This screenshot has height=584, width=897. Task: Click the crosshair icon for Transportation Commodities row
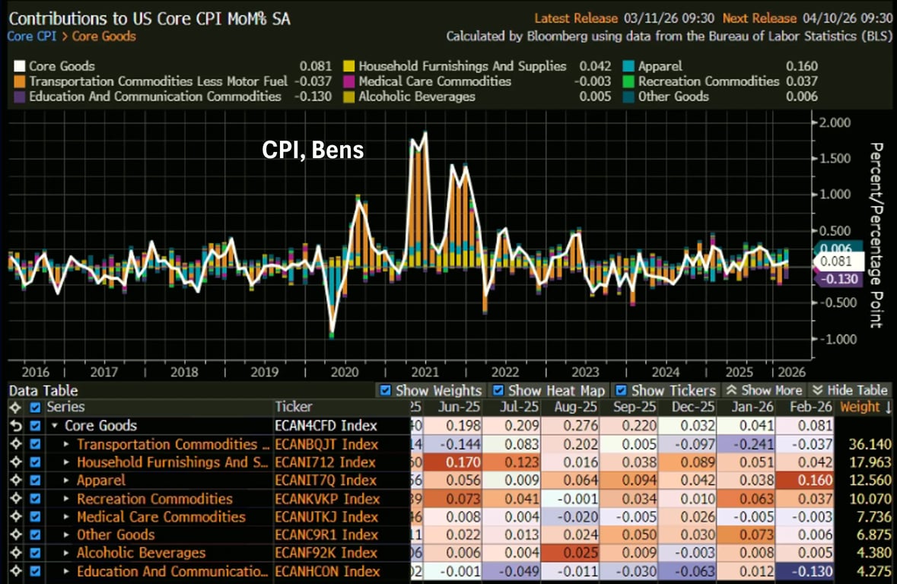click(x=14, y=444)
